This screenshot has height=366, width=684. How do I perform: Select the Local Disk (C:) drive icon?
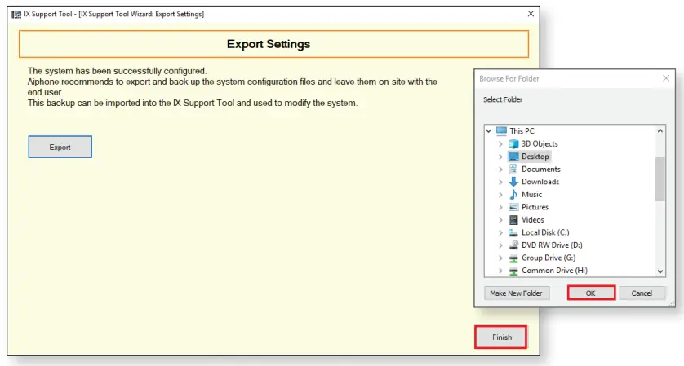click(x=514, y=232)
